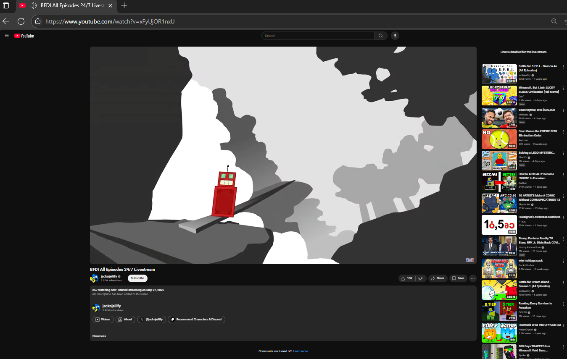This screenshot has height=359, width=567.
Task: Open options for 10 ARTISTS Make A COMIC video
Action: pos(564,196)
